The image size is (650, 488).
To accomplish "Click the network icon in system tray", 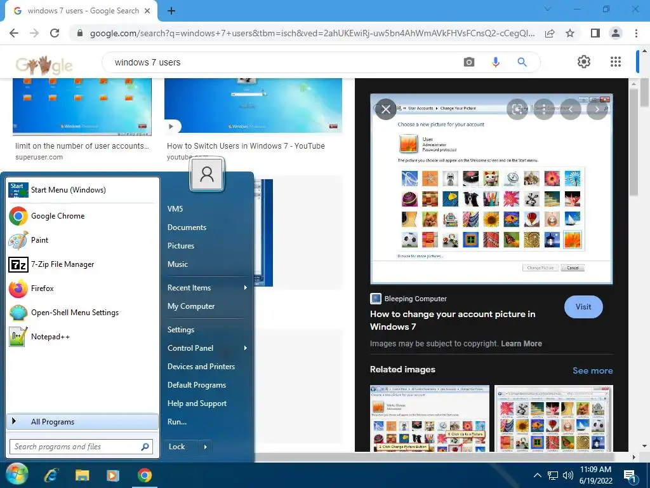I will pyautogui.click(x=553, y=475).
